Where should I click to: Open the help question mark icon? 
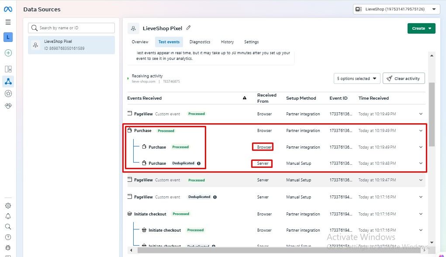coord(8,237)
